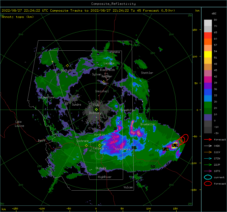227x212 pixels.
Task: Click the Innisfail city label
Action: [x=102, y=91]
